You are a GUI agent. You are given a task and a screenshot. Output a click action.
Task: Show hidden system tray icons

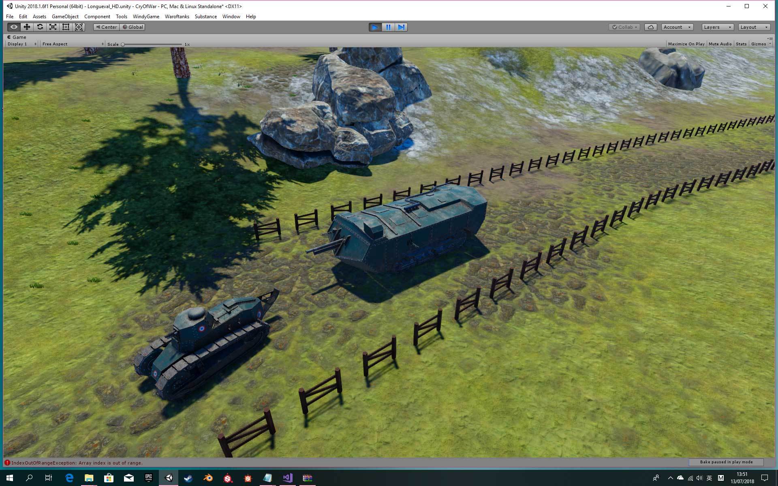point(670,478)
